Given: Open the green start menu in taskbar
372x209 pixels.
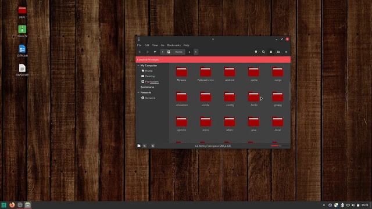Looking at the screenshot, I should click(4, 205).
